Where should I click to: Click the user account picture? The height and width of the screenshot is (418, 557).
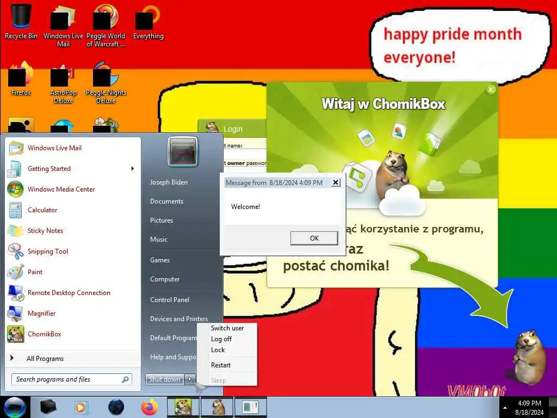pos(183,152)
